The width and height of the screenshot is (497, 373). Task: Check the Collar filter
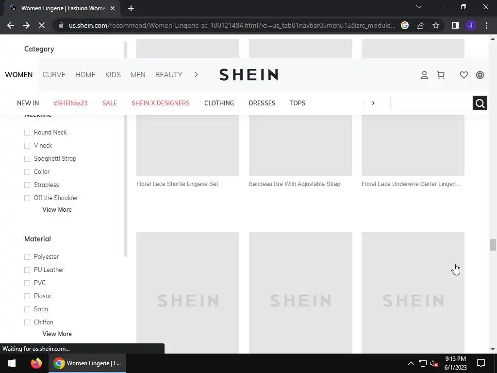(x=27, y=171)
